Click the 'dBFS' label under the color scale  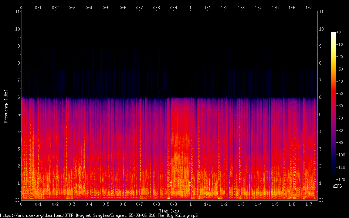338,186
